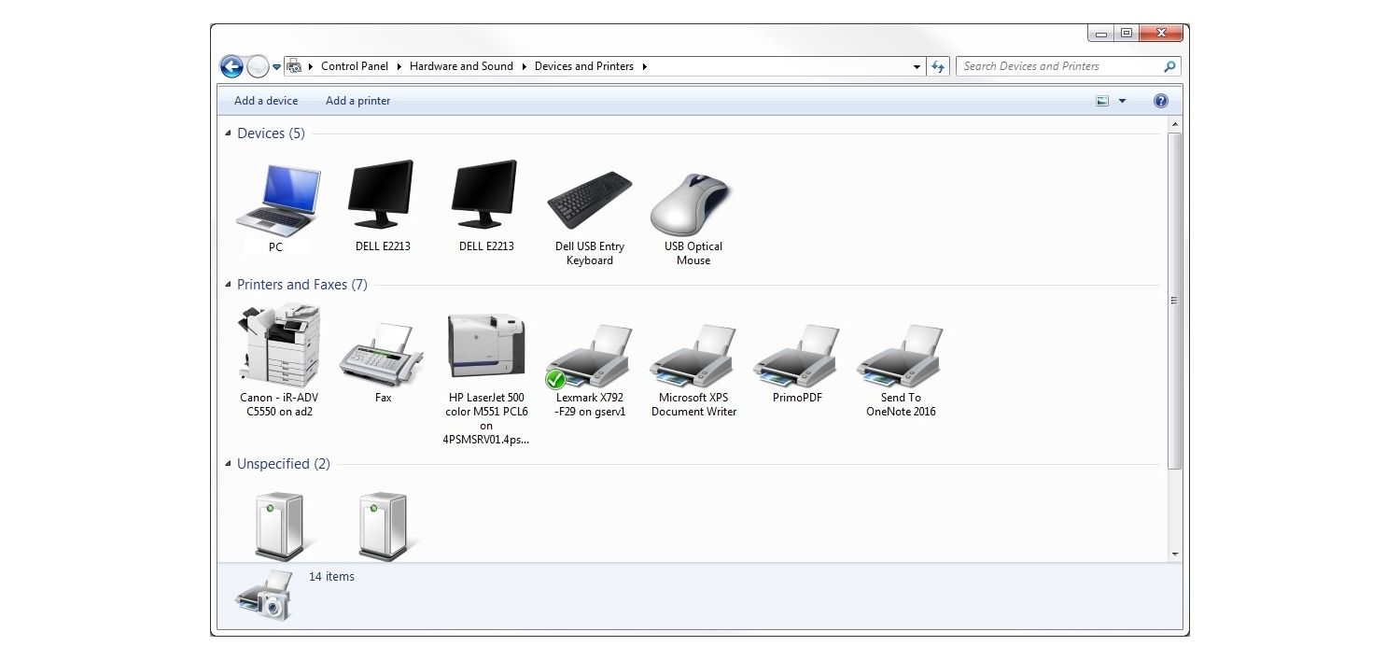This screenshot has height=660, width=1400.
Task: Collapse the Printers and Faxes section
Action: [x=228, y=284]
